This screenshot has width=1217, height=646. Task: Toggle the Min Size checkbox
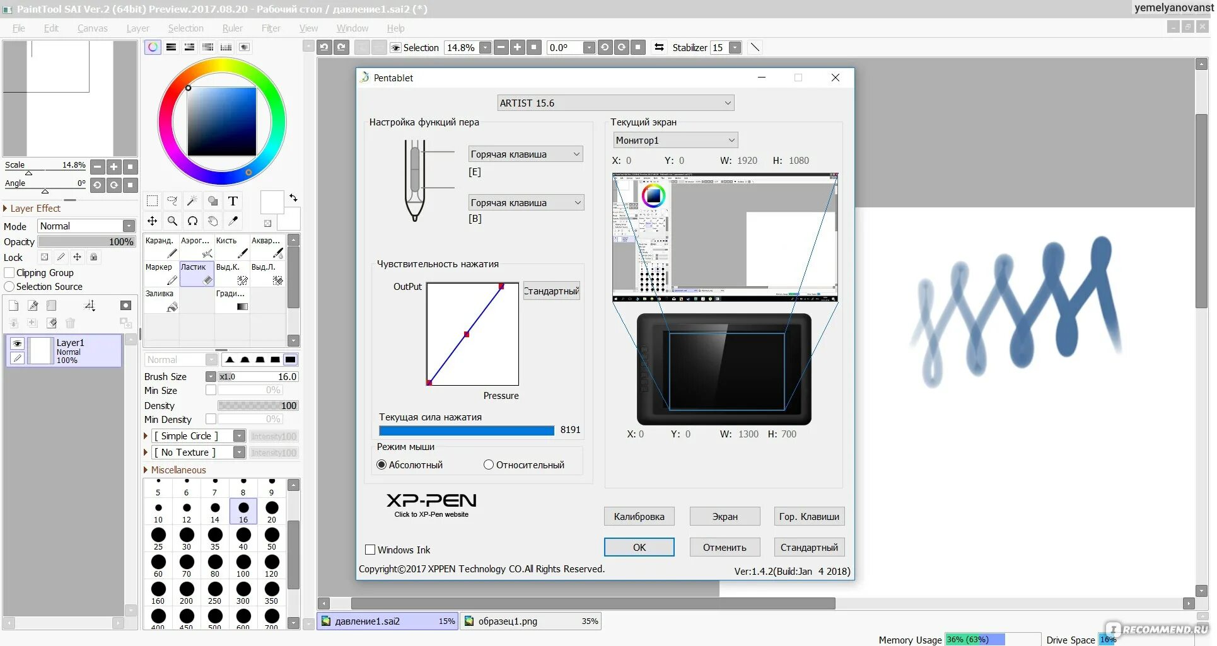211,390
